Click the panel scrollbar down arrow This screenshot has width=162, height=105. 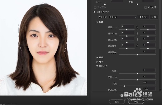(160, 90)
